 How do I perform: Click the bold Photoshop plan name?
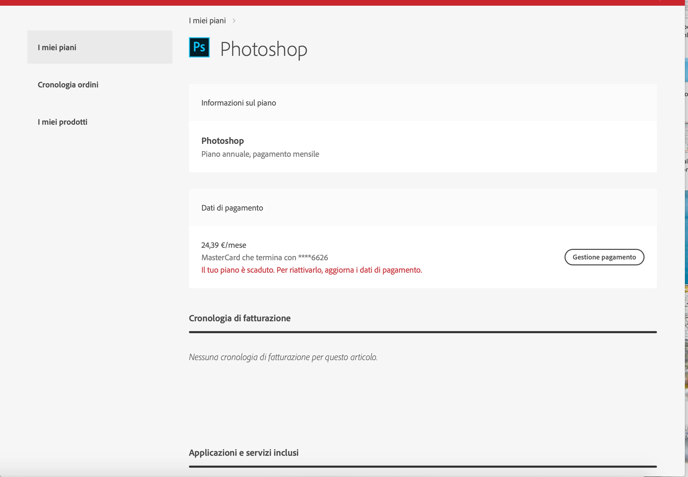pyautogui.click(x=222, y=140)
